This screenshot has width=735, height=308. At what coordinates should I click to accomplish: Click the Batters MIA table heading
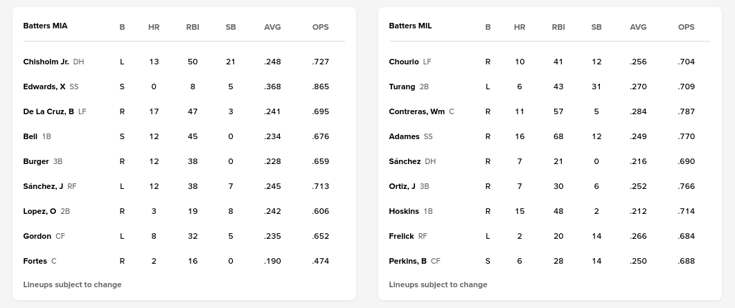(x=45, y=26)
